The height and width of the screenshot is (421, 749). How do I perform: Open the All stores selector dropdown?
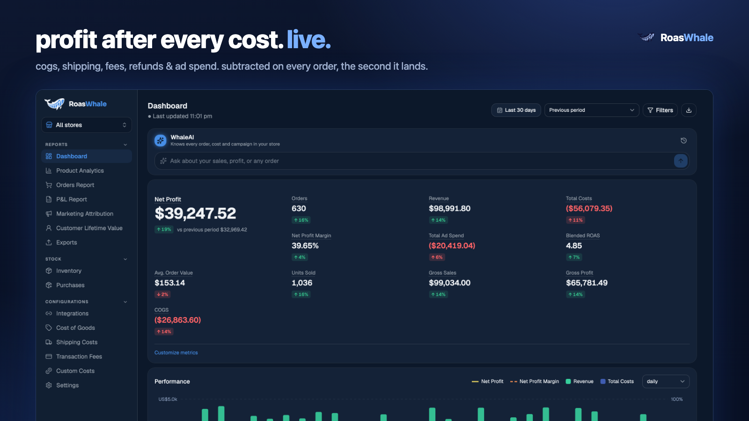87,125
